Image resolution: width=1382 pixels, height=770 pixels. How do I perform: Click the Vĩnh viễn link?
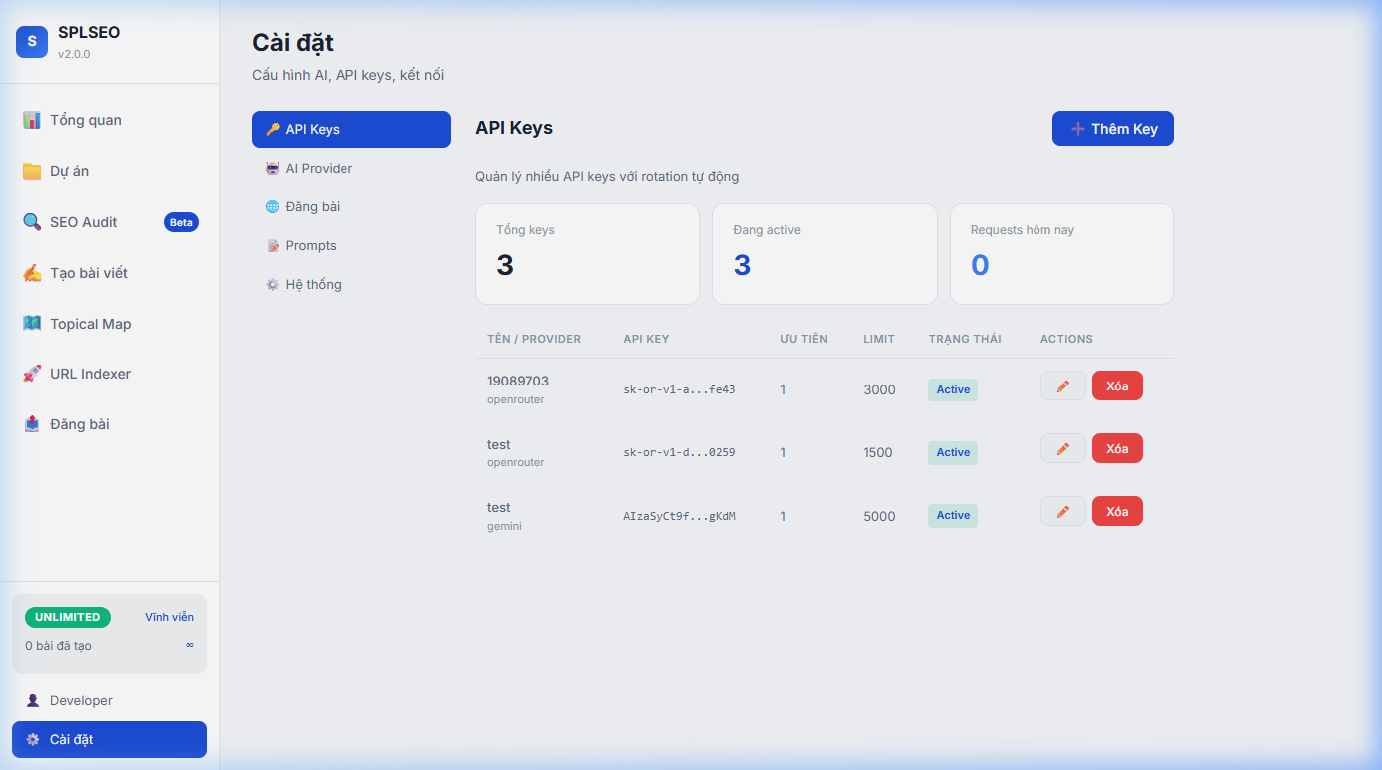(x=169, y=617)
